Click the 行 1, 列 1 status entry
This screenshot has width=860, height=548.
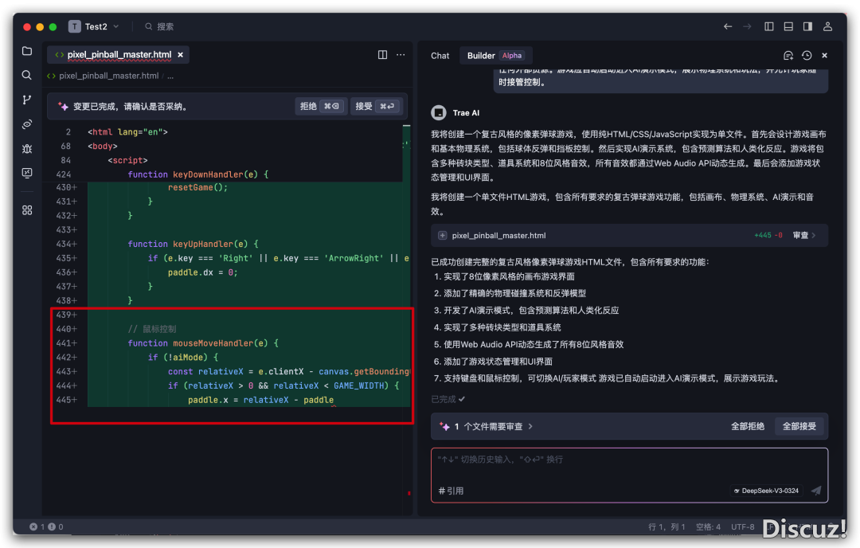(666, 526)
